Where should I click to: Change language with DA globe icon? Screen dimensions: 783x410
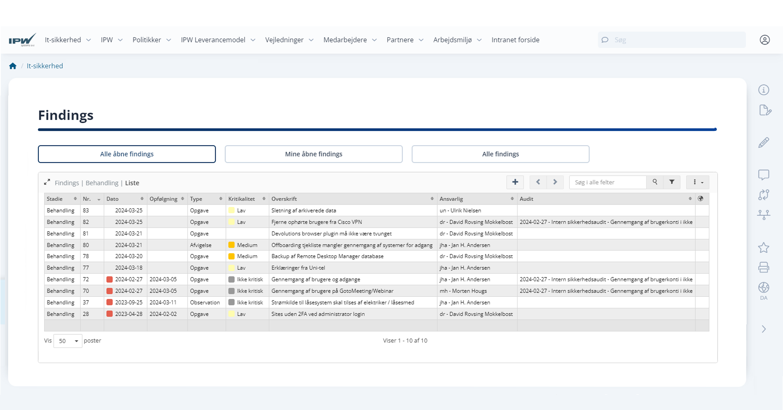click(764, 291)
